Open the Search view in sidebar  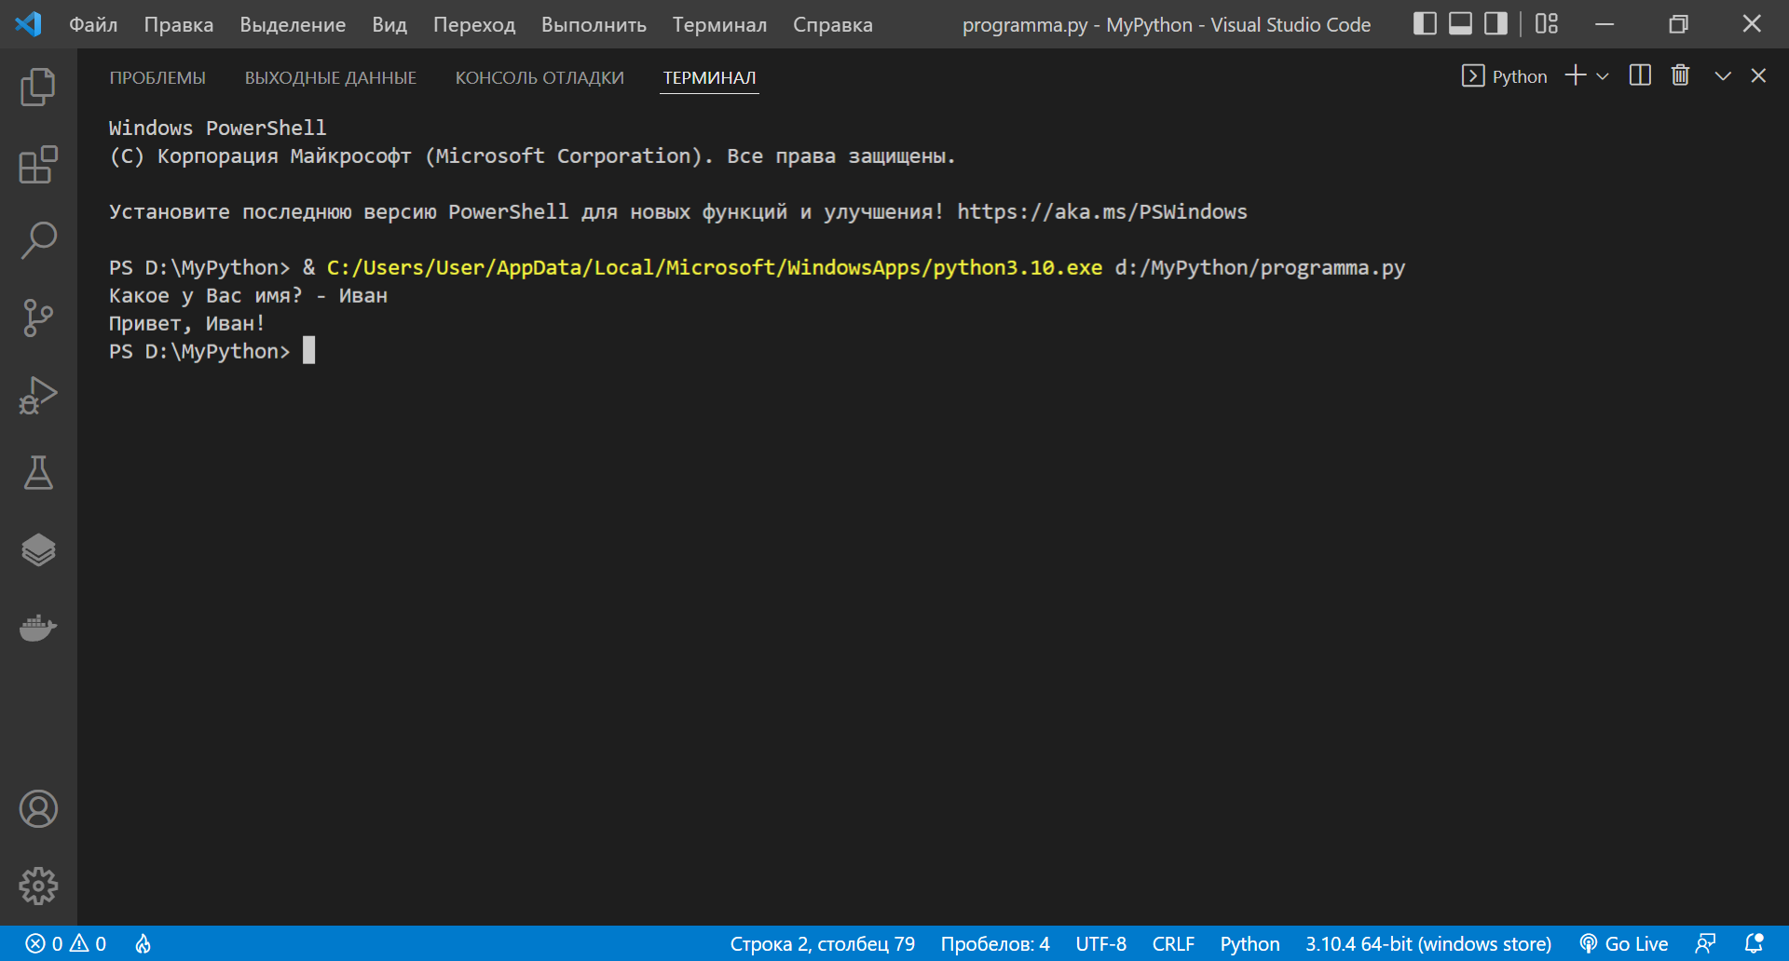[x=38, y=240]
